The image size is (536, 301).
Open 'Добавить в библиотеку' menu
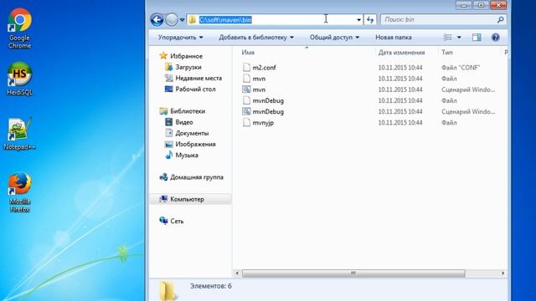coord(256,37)
